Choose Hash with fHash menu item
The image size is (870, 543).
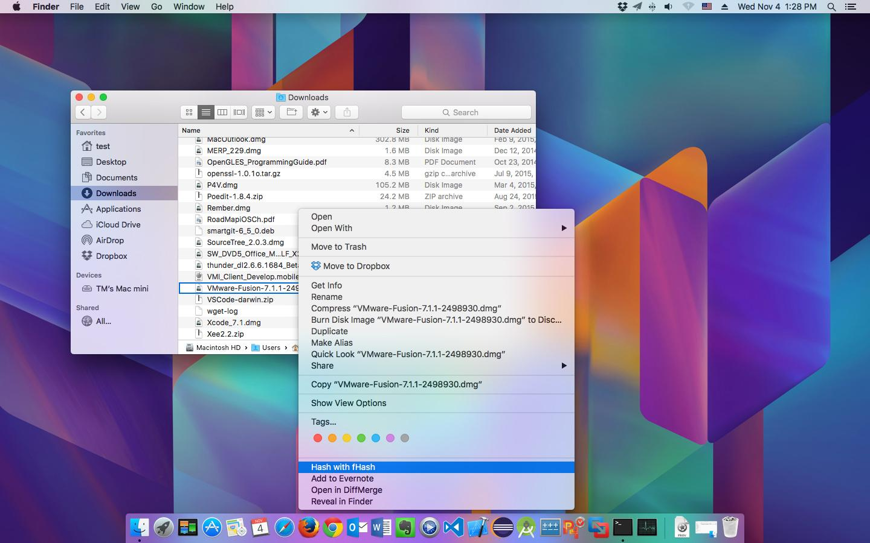[343, 467]
